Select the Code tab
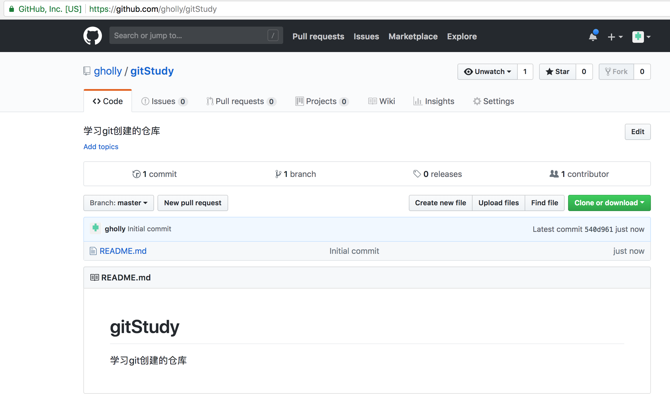The height and width of the screenshot is (414, 670). pyautogui.click(x=108, y=101)
